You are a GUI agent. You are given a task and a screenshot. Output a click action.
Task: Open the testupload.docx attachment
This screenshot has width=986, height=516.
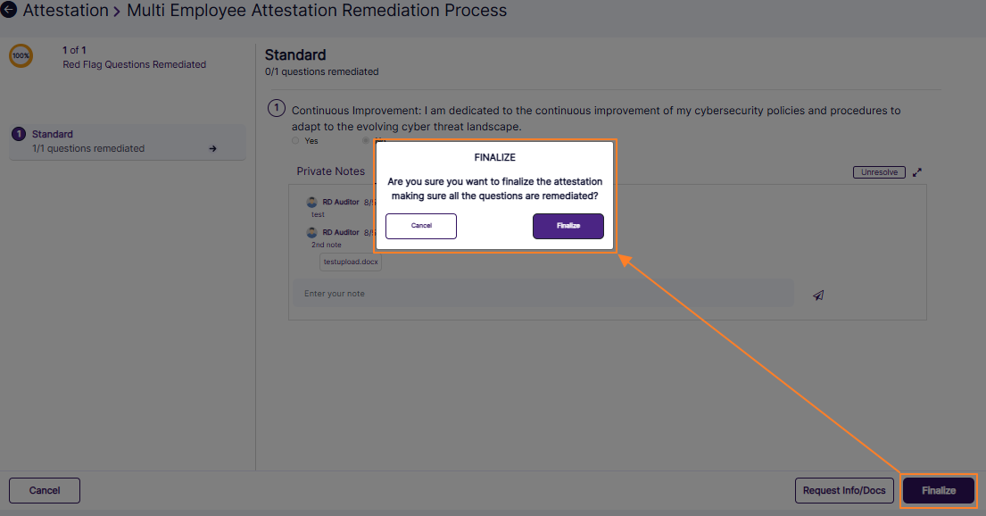[x=350, y=262]
